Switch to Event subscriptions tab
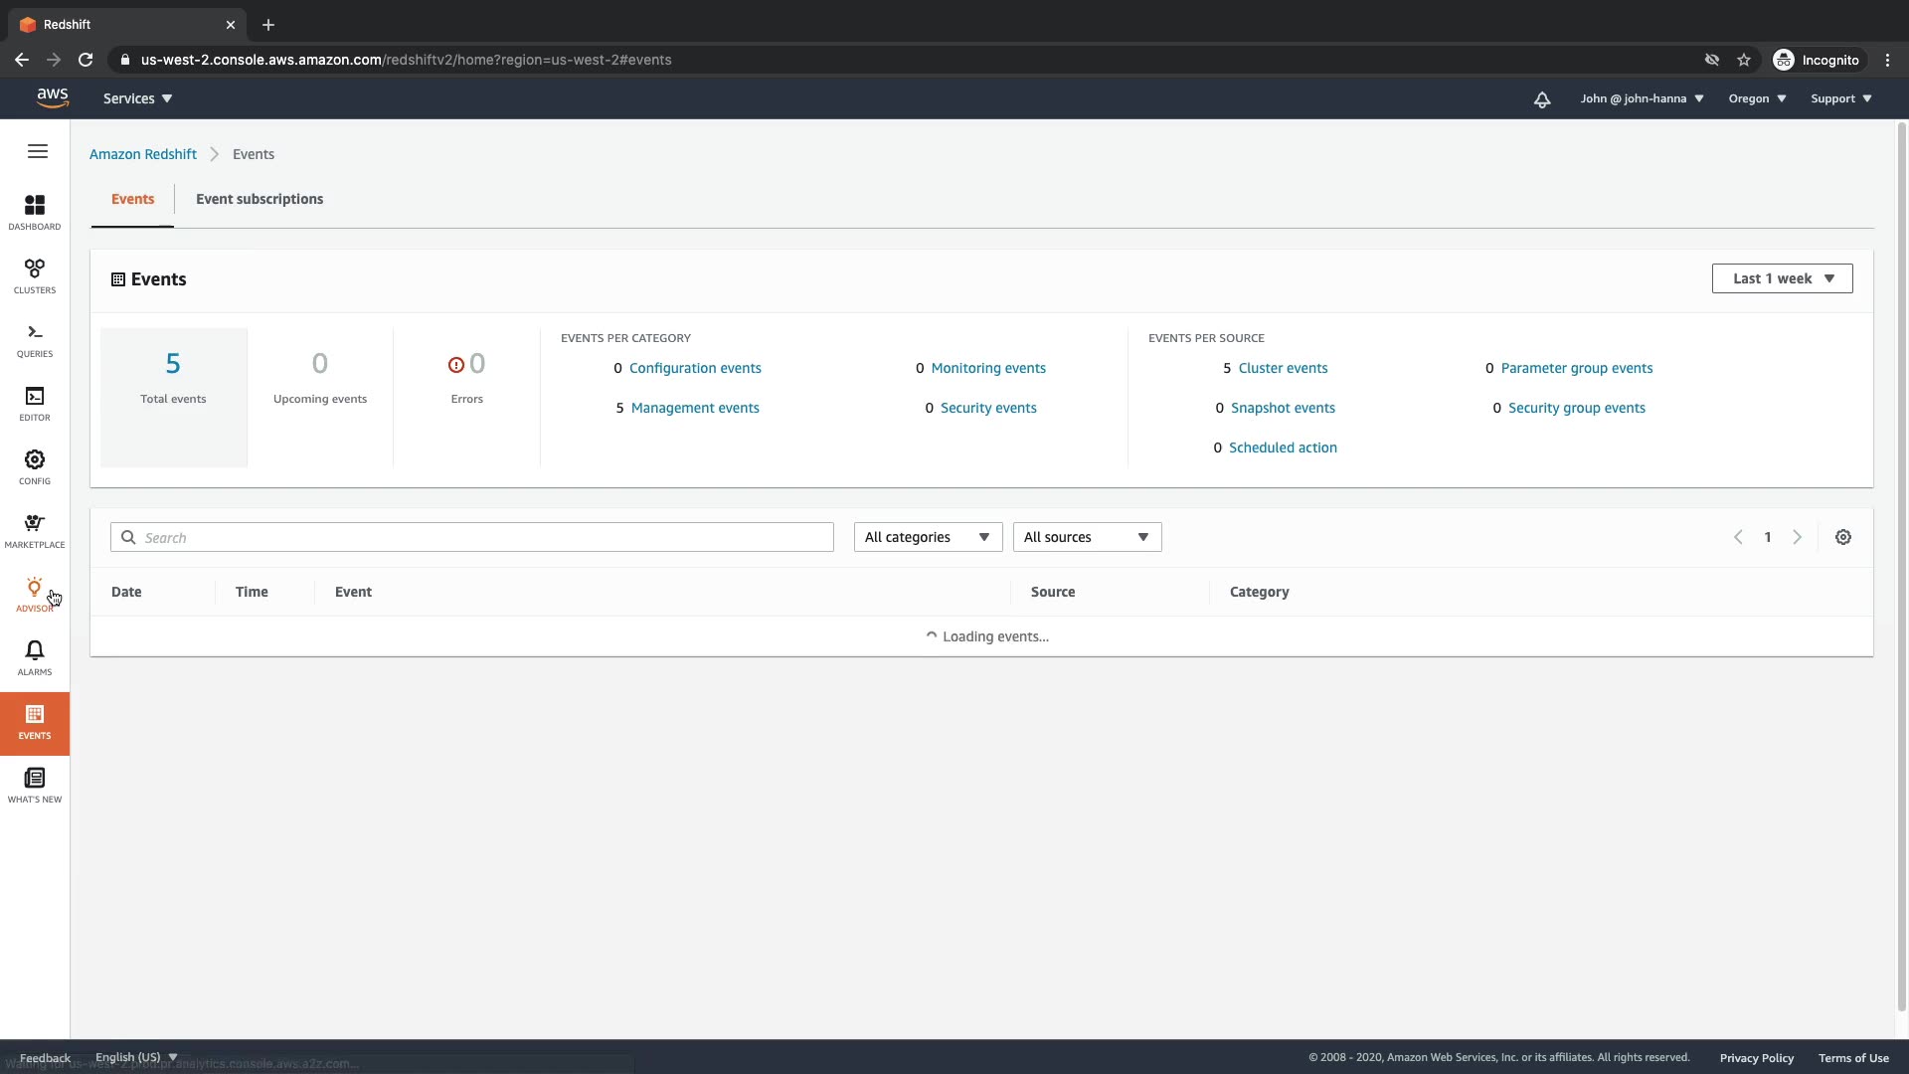The width and height of the screenshot is (1909, 1074). pos(260,199)
